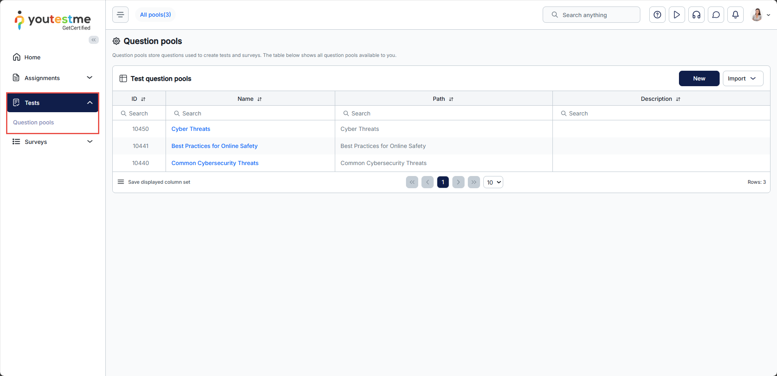
Task: Click the user profile avatar
Action: (x=757, y=15)
